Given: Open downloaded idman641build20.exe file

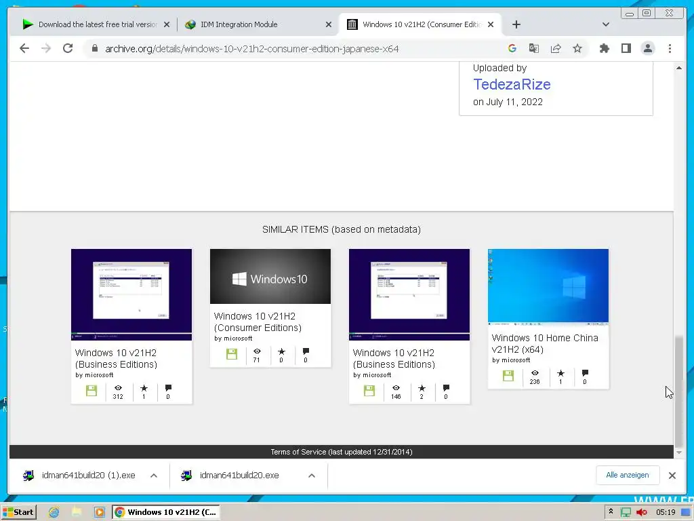Looking at the screenshot, I should coord(230,476).
